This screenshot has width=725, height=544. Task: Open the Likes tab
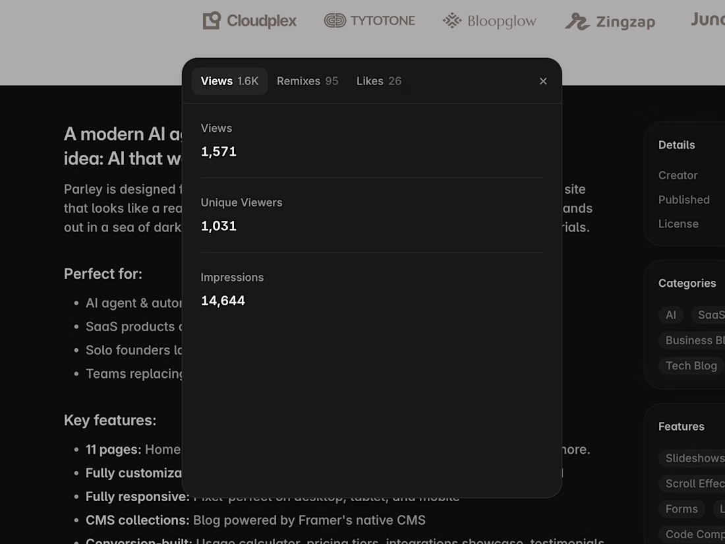(x=379, y=81)
